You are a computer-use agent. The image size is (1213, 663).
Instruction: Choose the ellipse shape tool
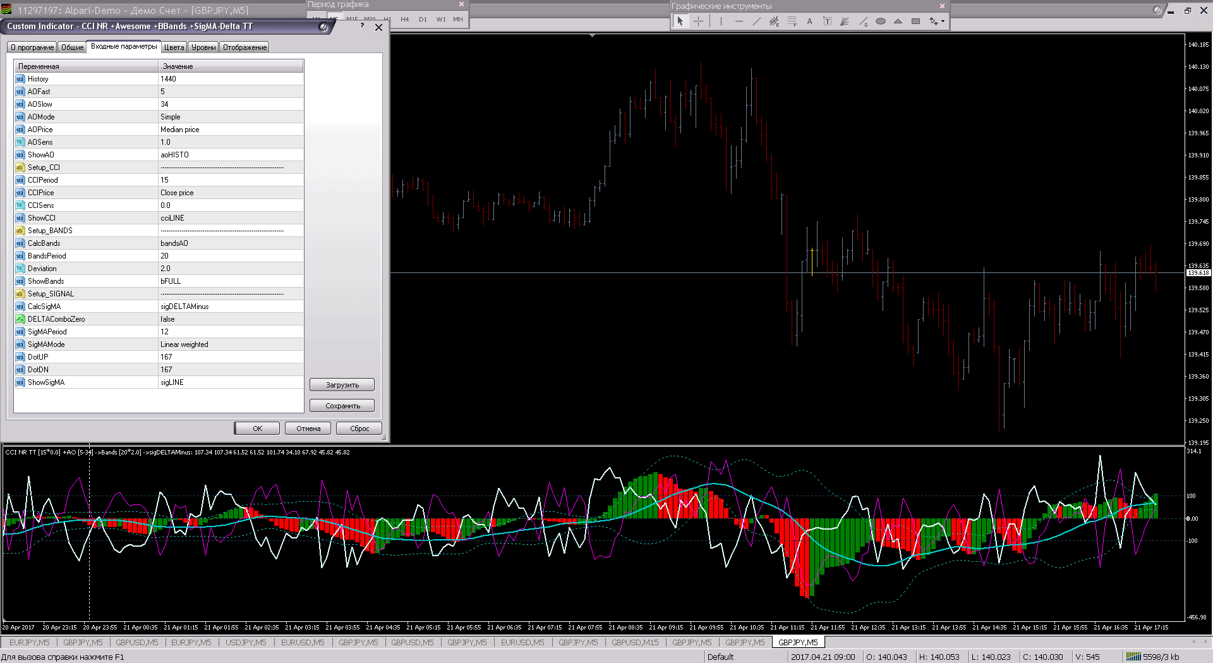(880, 21)
